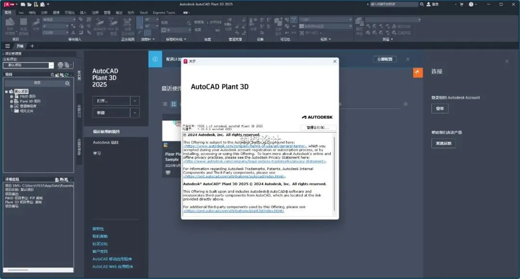The width and height of the screenshot is (520, 279).
Task: Open the 社区论坛 link
Action: (100, 244)
